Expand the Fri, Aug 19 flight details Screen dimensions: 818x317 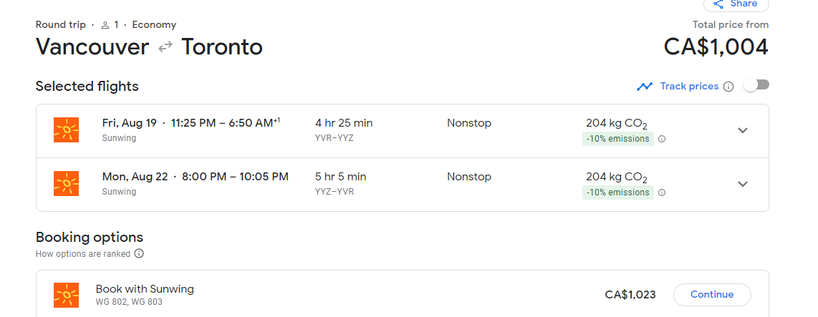click(x=743, y=130)
